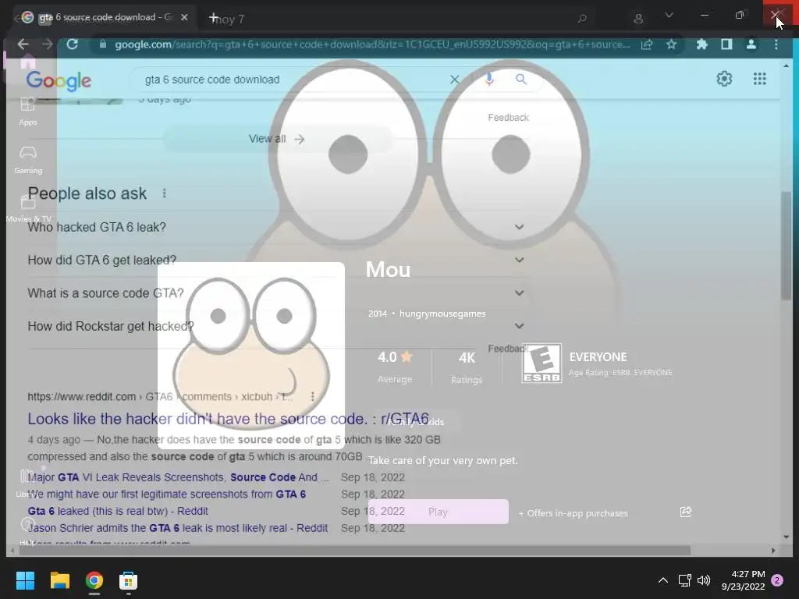Image resolution: width=799 pixels, height=599 pixels.
Task: Launch File Explorer from taskbar
Action: click(x=59, y=580)
